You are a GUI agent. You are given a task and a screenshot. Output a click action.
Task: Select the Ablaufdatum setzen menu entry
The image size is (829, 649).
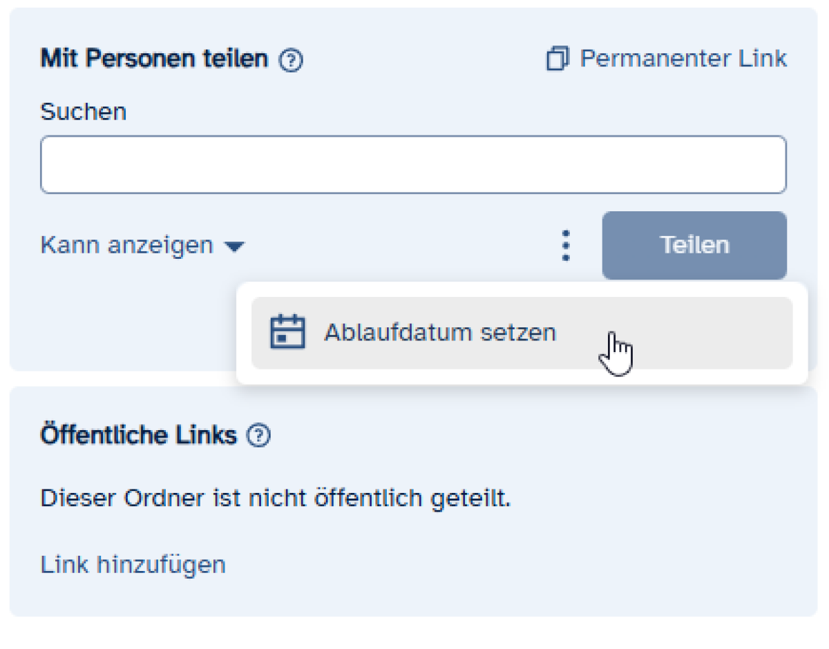(x=439, y=333)
